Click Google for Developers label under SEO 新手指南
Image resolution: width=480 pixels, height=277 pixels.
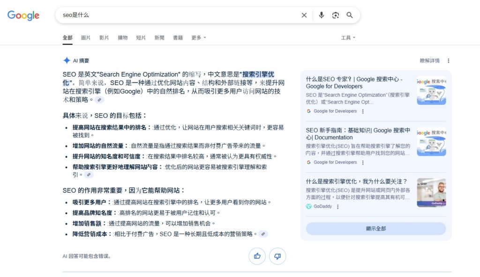tap(335, 162)
